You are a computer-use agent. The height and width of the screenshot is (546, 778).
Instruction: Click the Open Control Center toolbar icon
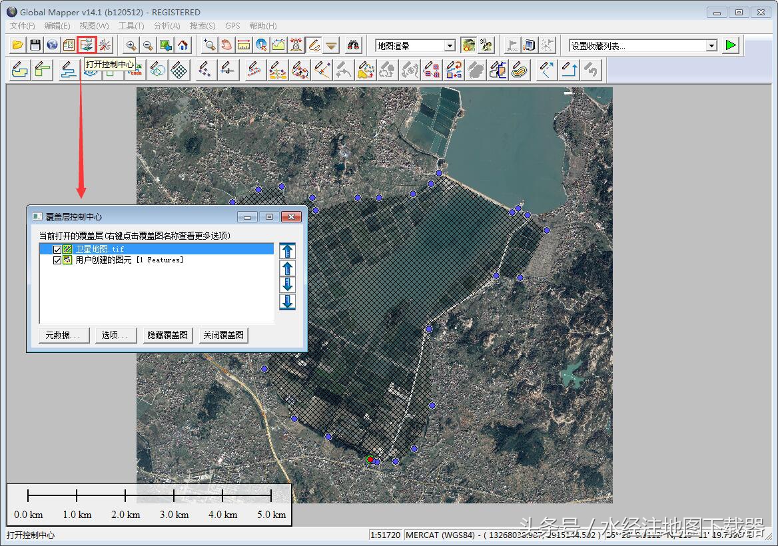pos(87,45)
